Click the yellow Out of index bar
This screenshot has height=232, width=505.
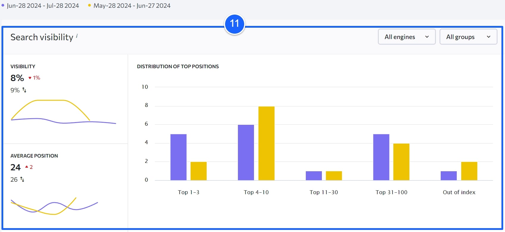click(469, 171)
